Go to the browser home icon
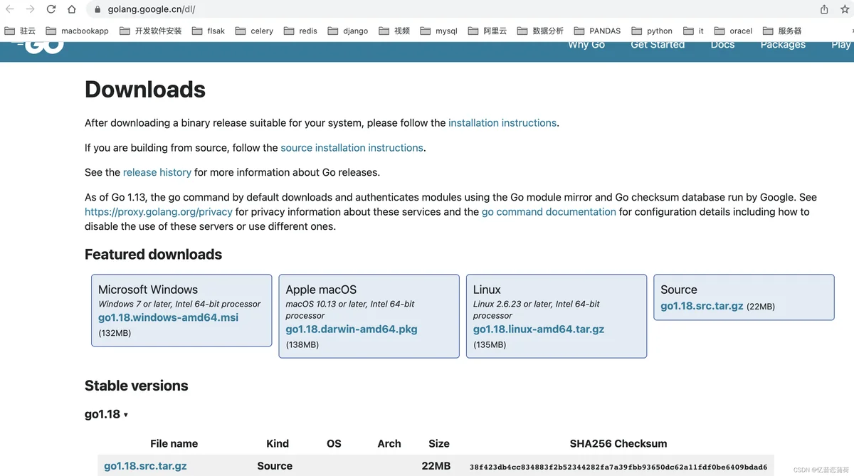The width and height of the screenshot is (854, 476). (x=72, y=9)
